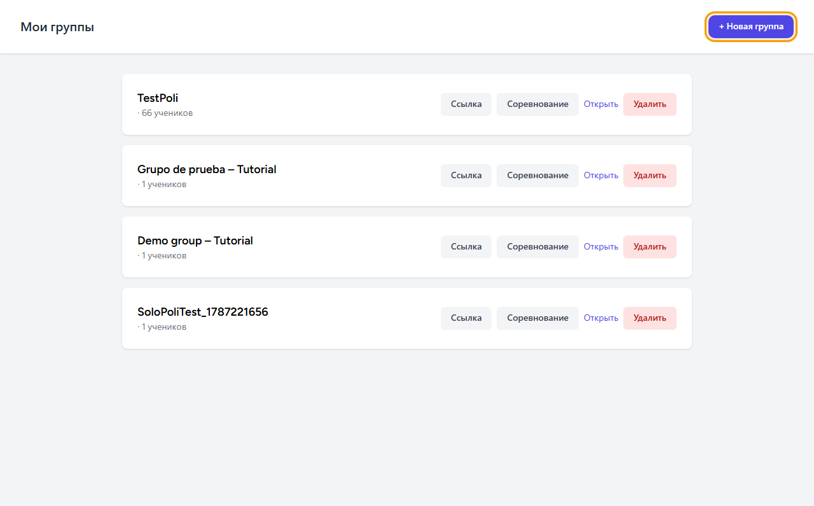Select the 'Demo group – Tutorial' name
814x506 pixels.
[195, 241]
